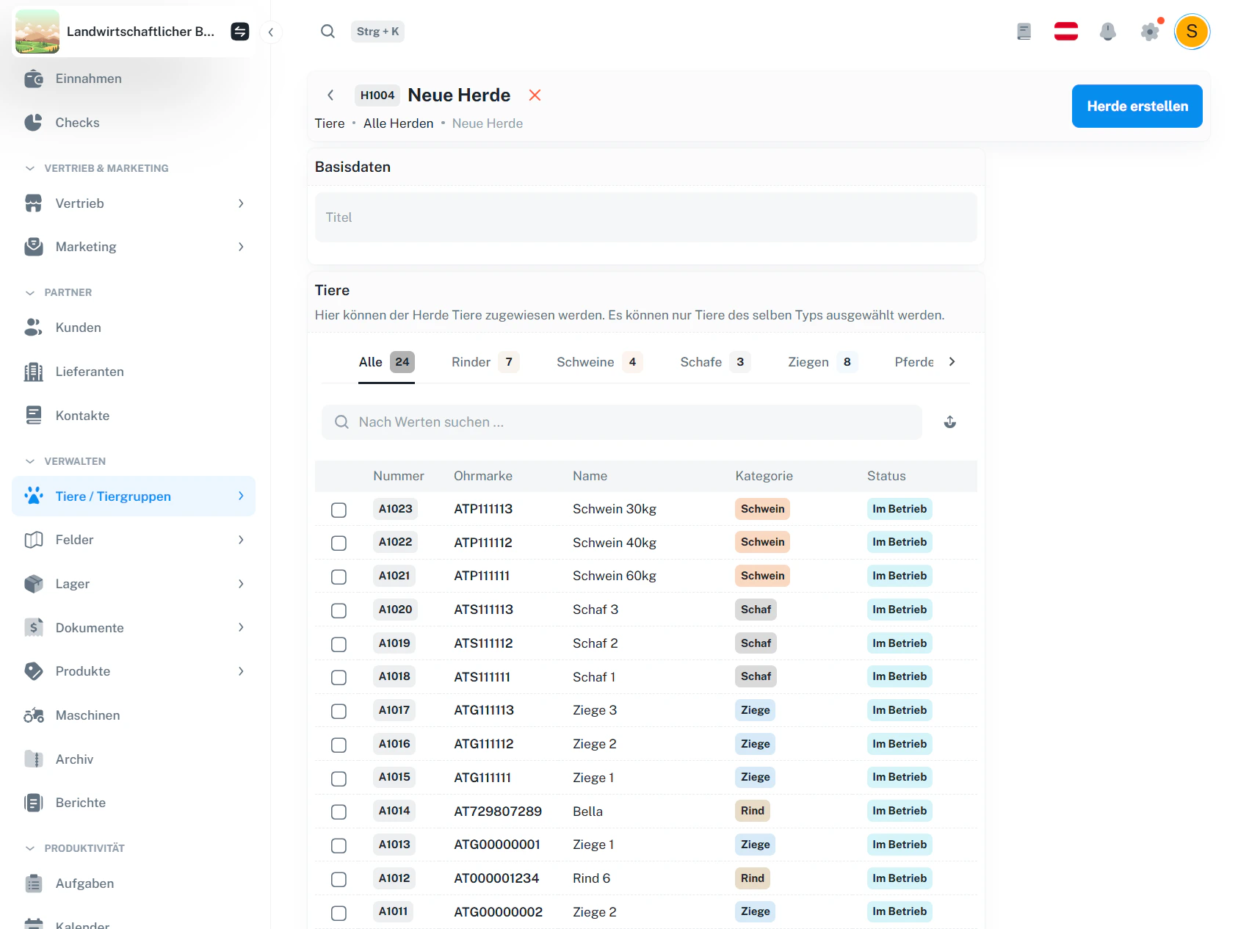Click the Felder map icon
Viewport: 1238px width, 929px height.
[34, 540]
